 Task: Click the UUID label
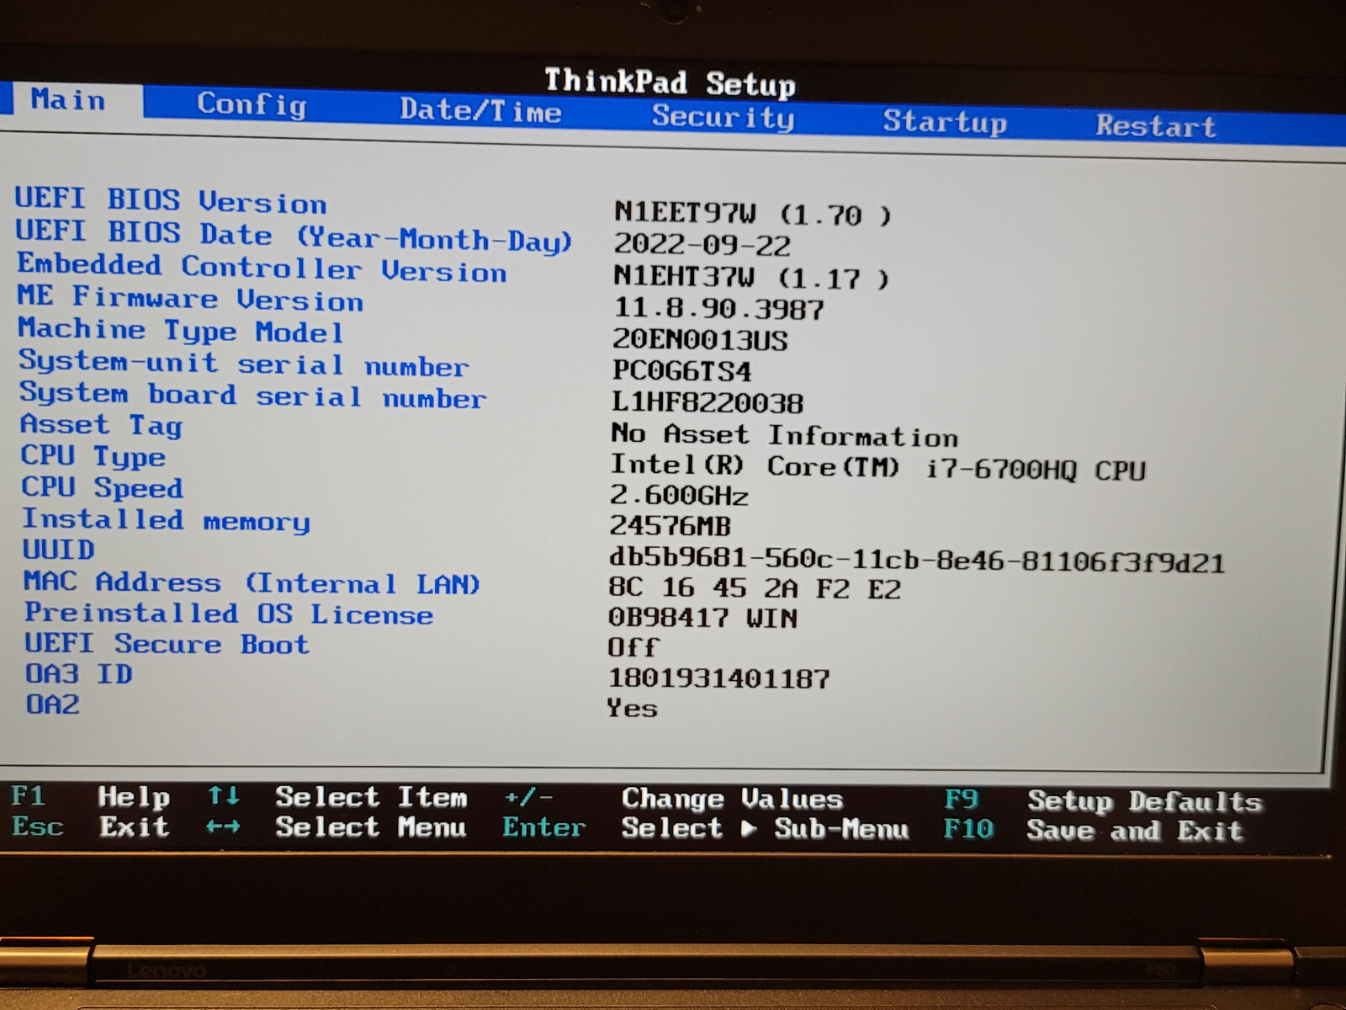tap(58, 550)
